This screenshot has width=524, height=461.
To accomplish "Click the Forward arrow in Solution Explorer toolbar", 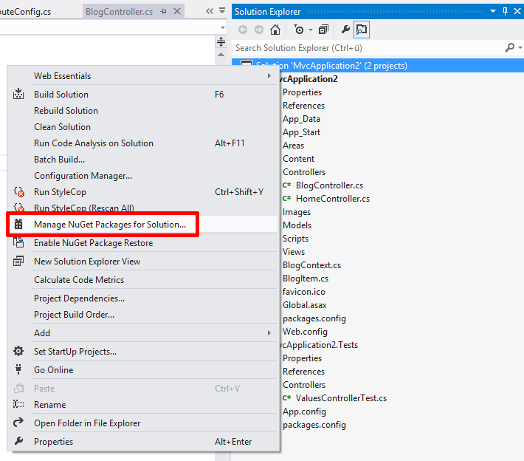I will (x=259, y=30).
